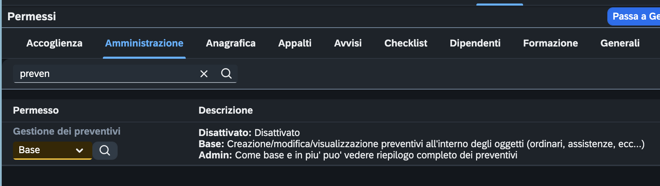
Task: Click the Permesso column header
Action: (x=36, y=110)
